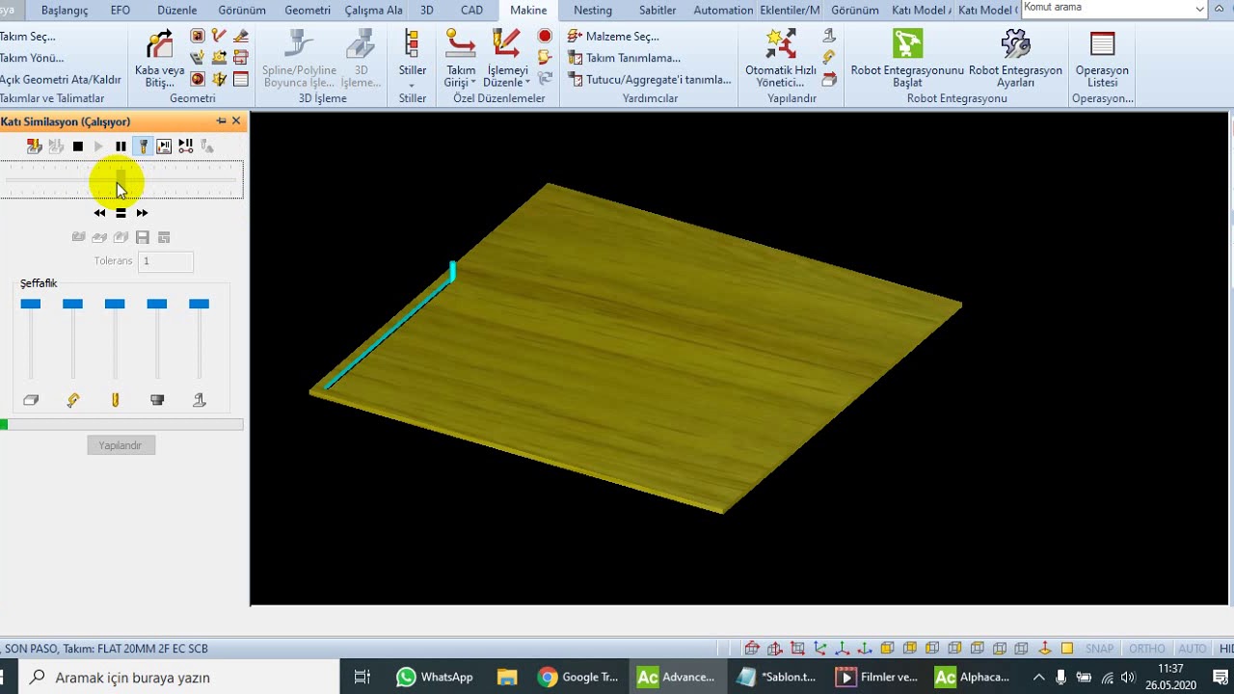Viewport: 1234px width, 694px height.
Task: Pin the Katı Similasyon panel
Action: pos(221,121)
